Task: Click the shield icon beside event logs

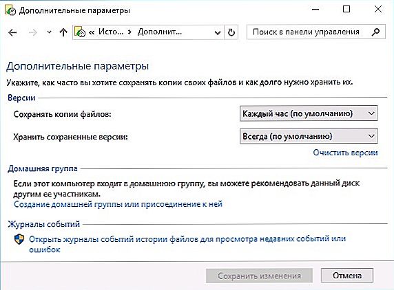Action: coord(19,239)
